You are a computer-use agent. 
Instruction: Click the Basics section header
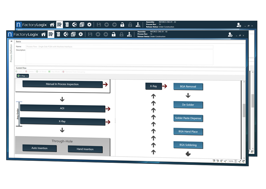(19, 42)
